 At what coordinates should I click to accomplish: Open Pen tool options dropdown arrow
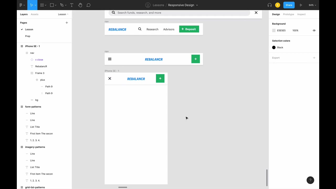coord(66,5)
